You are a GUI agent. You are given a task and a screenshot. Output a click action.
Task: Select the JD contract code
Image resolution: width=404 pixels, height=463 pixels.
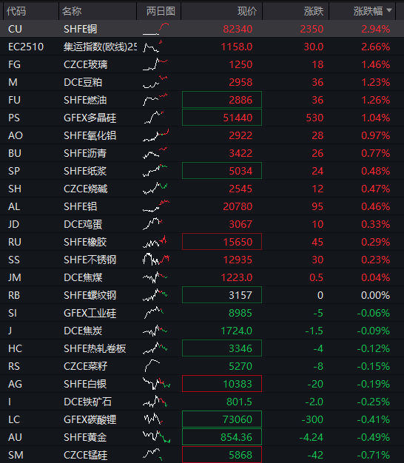point(13,224)
